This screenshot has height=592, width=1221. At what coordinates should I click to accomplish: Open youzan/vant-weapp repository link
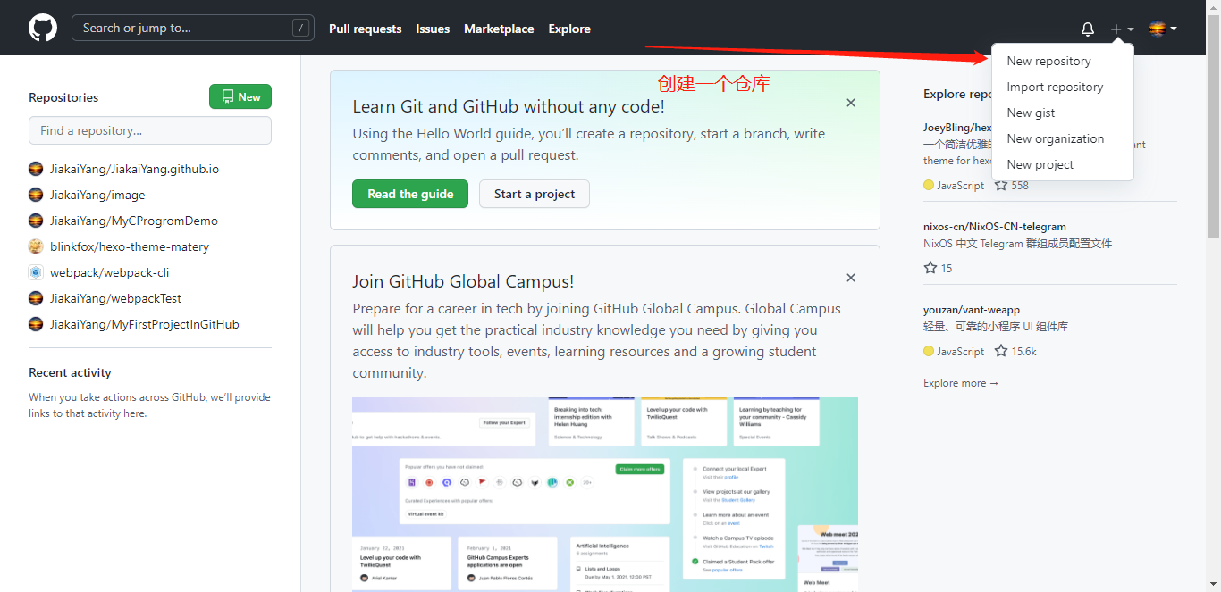(x=972, y=310)
